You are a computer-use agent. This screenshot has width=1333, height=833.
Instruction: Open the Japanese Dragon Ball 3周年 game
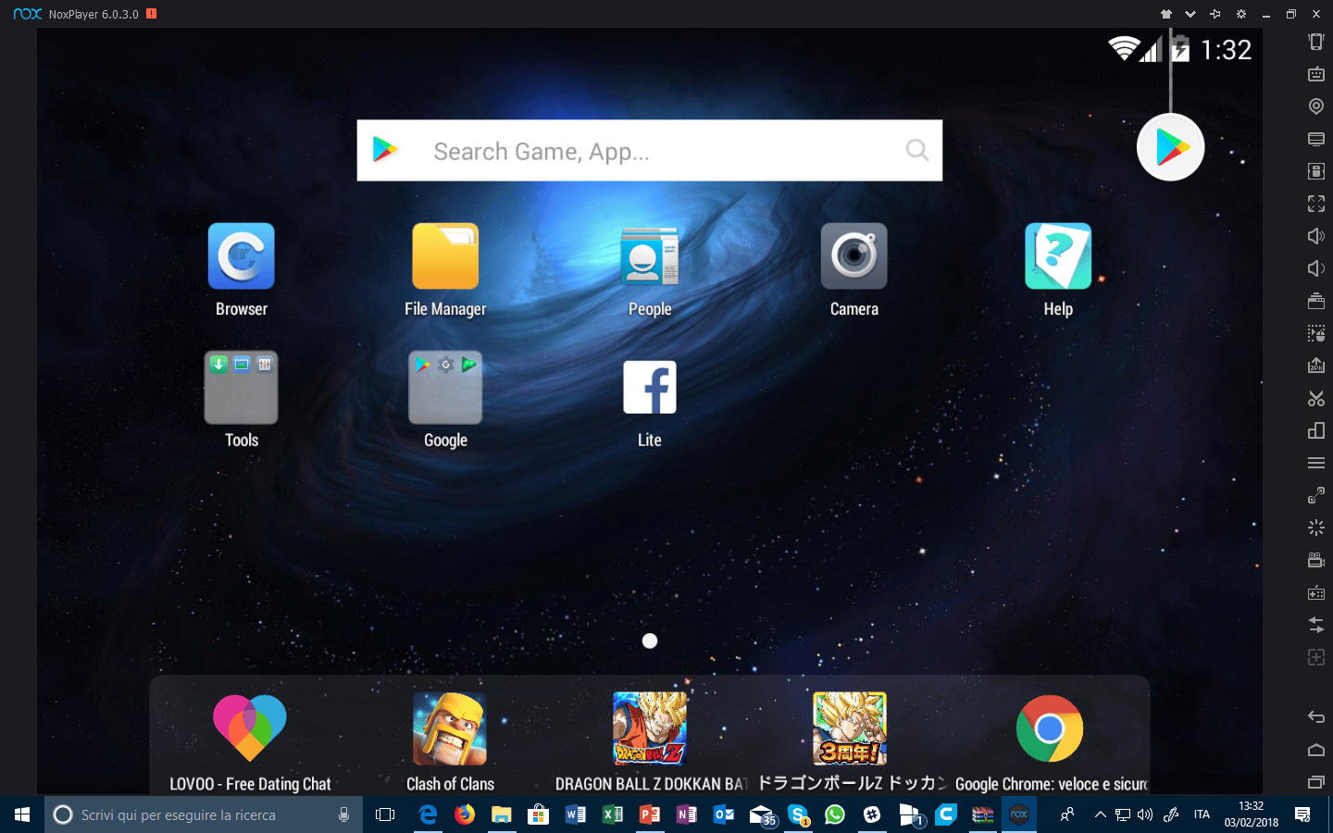(x=850, y=728)
